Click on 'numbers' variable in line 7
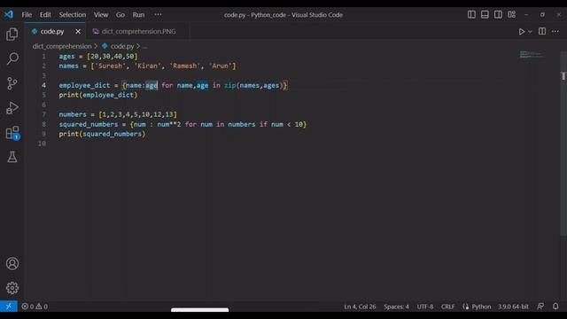The height and width of the screenshot is (319, 567). (73, 114)
